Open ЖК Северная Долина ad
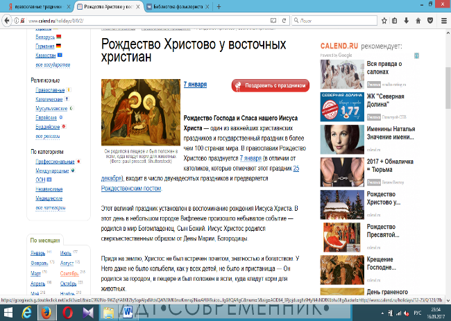The width and height of the screenshot is (451, 321). 385,101
